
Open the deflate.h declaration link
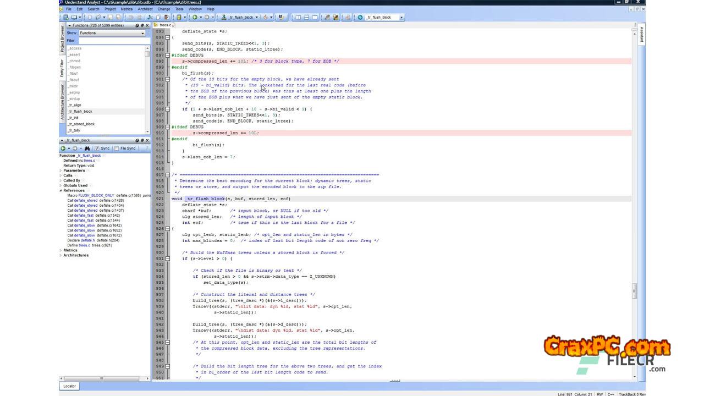(87, 240)
